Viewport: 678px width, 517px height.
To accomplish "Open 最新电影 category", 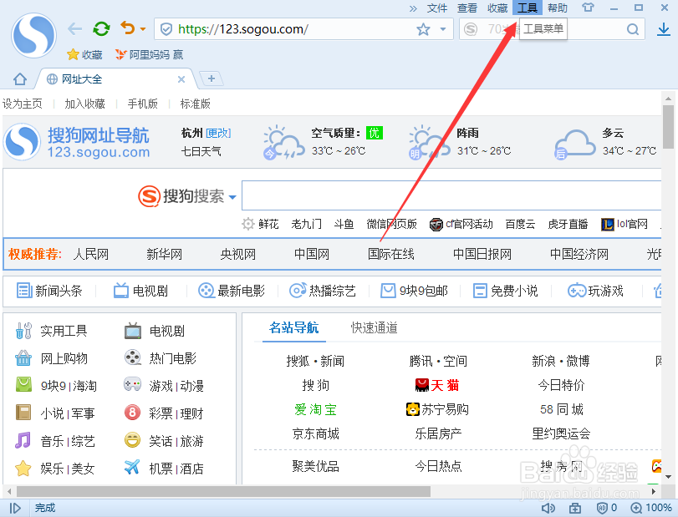I will [x=232, y=291].
